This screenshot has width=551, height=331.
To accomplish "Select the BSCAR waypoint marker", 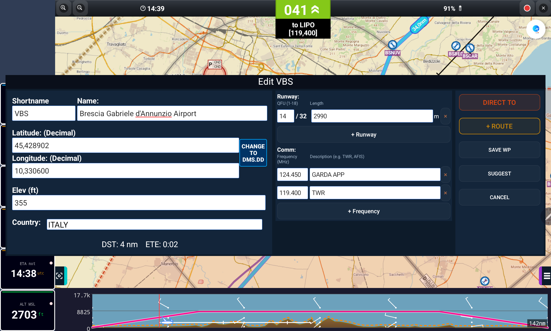I will pyautogui.click(x=470, y=48).
